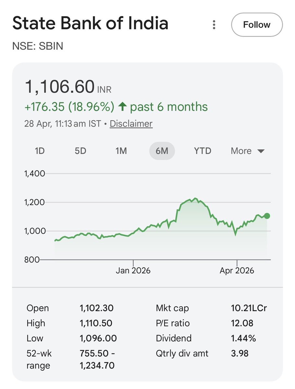Expand the More time ranges dropdown
The height and width of the screenshot is (389, 295).
[x=248, y=151]
